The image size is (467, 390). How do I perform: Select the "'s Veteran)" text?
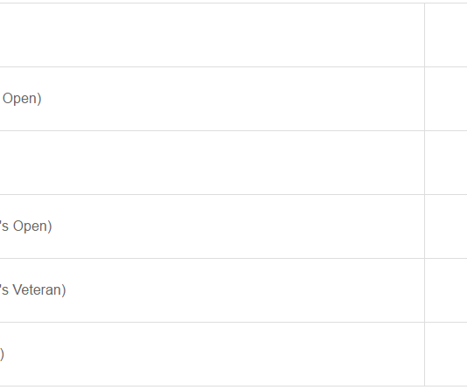point(32,290)
